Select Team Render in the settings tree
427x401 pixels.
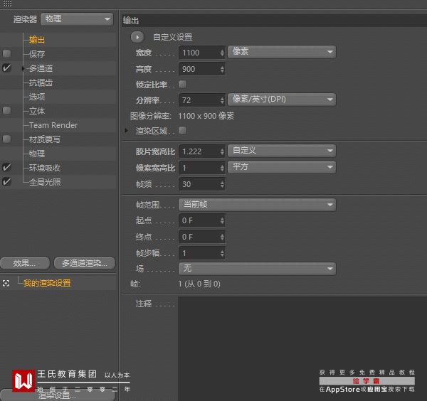point(53,125)
